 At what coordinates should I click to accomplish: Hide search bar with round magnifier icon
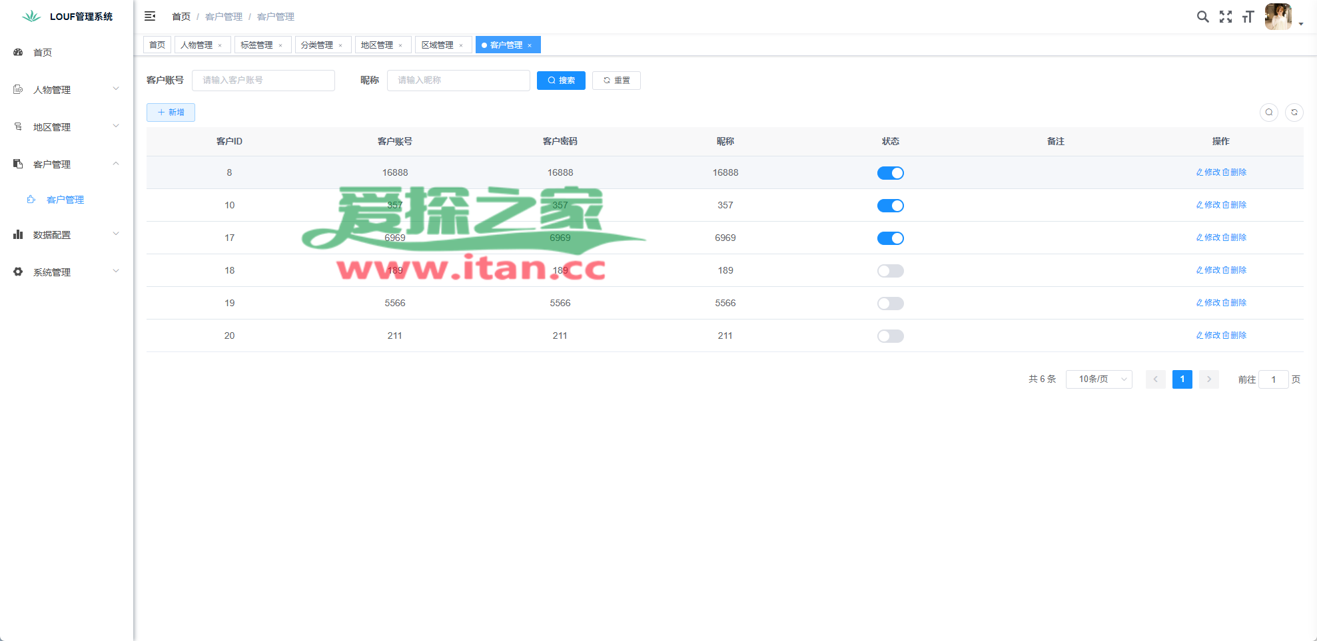[1268, 112]
